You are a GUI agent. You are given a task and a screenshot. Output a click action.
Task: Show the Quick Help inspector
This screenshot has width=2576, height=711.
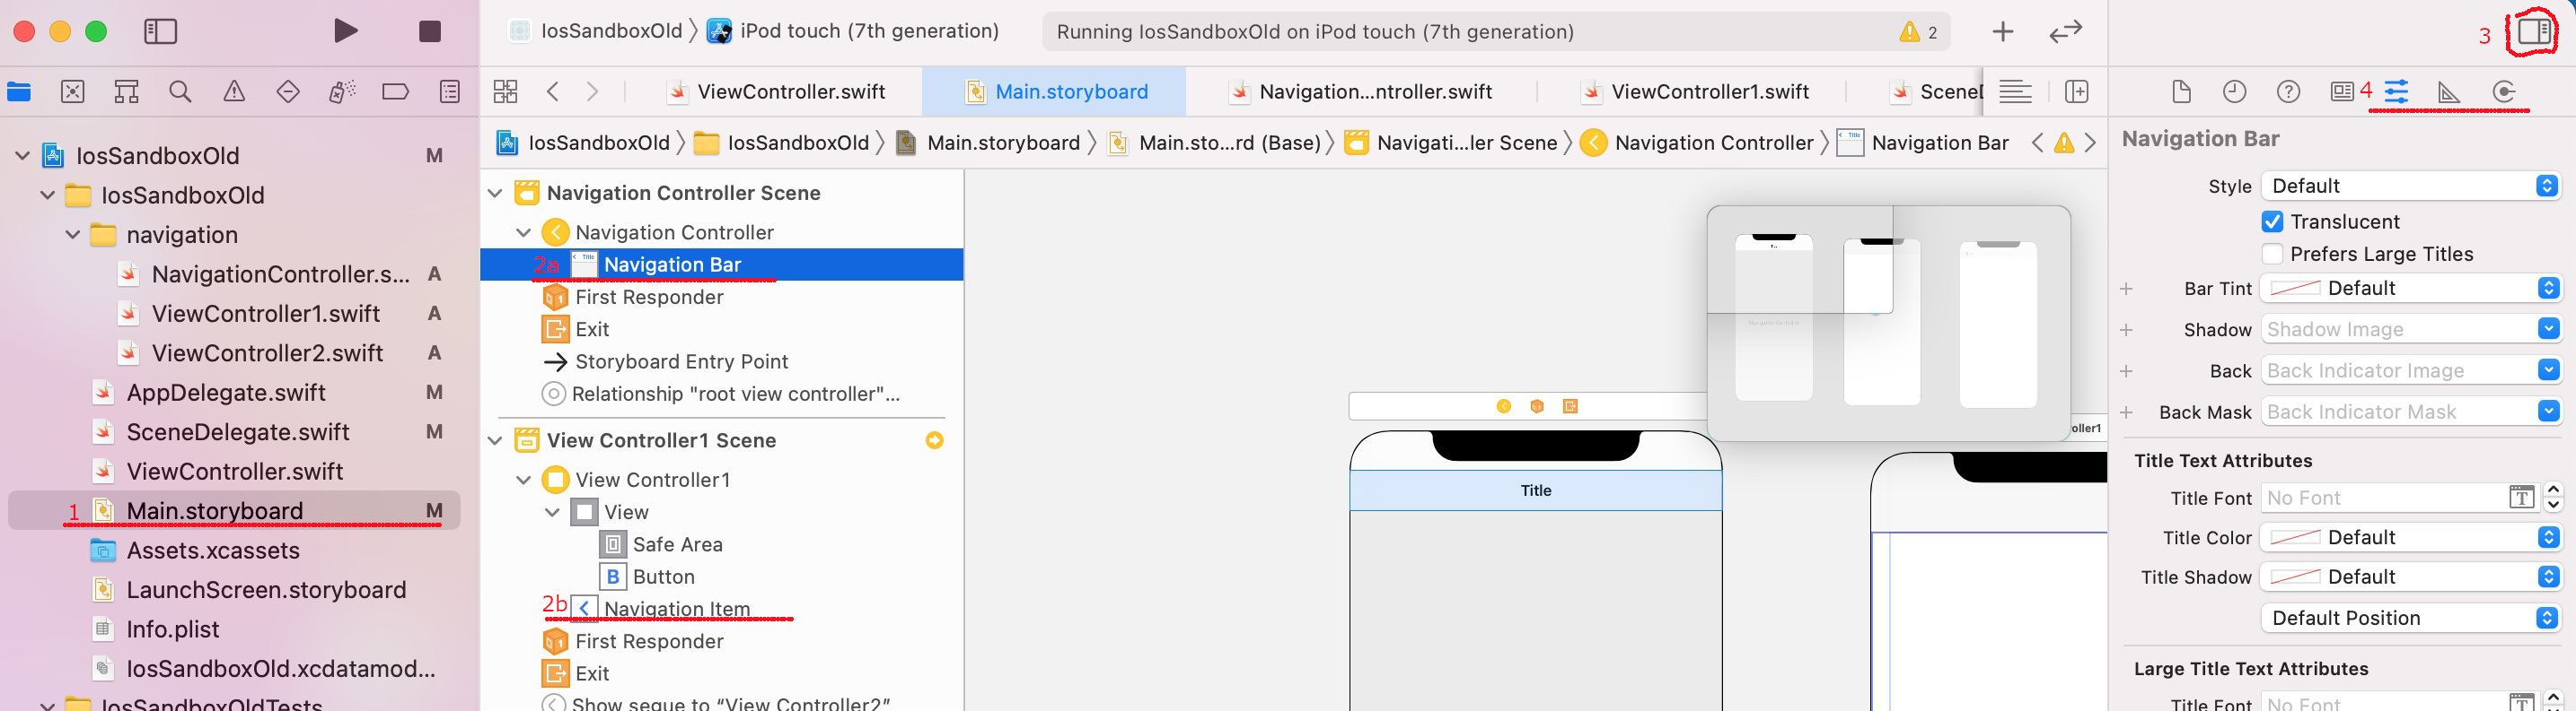[x=2288, y=91]
